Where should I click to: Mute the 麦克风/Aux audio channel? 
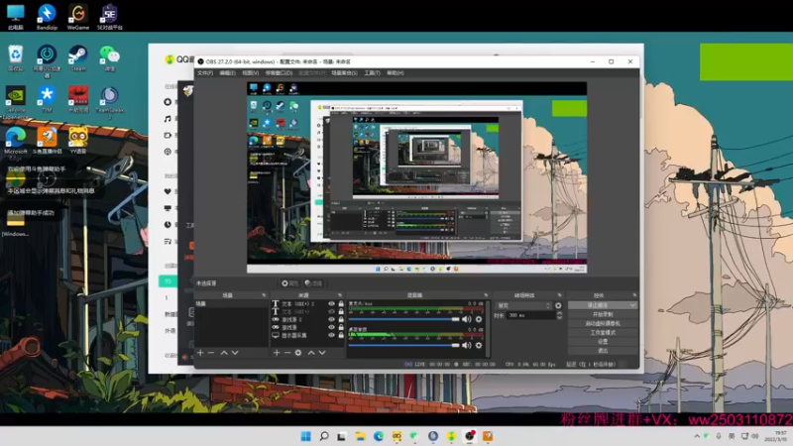(x=466, y=319)
